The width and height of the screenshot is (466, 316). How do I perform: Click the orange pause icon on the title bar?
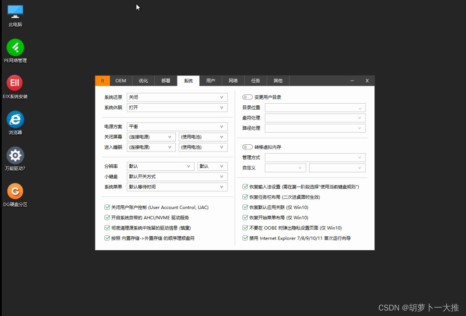(102, 81)
